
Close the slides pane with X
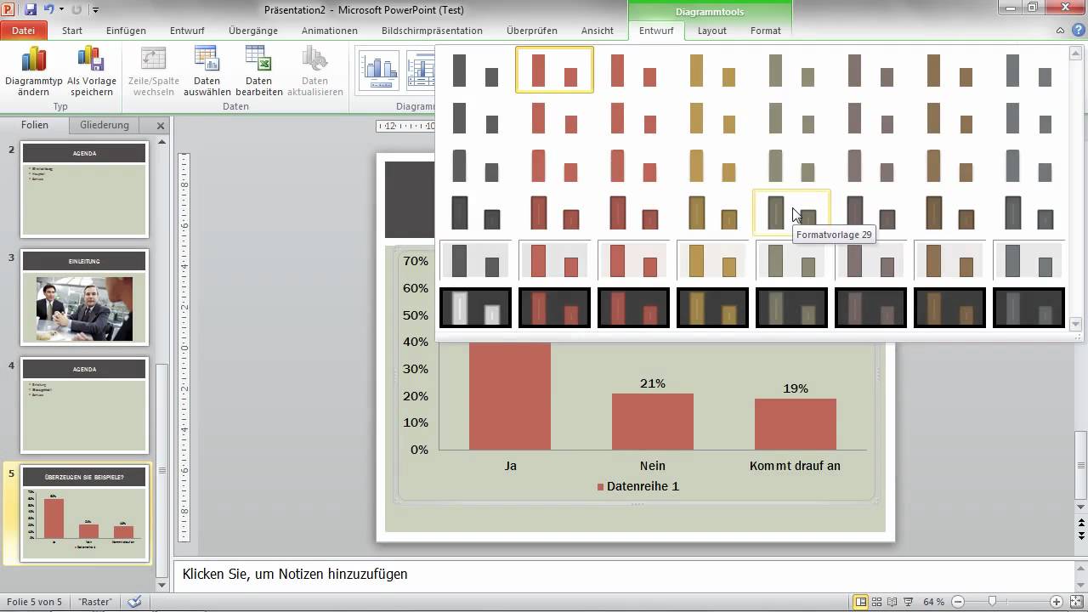coord(161,126)
